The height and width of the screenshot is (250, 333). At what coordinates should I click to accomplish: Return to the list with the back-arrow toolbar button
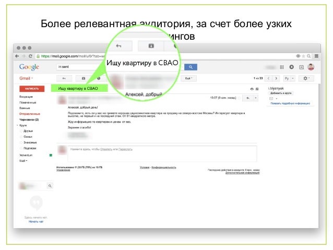click(64, 78)
